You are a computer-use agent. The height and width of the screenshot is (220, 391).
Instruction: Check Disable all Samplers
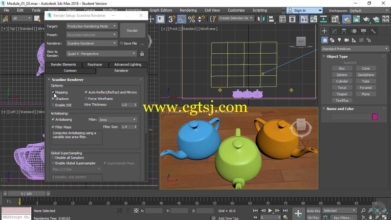pos(53,157)
